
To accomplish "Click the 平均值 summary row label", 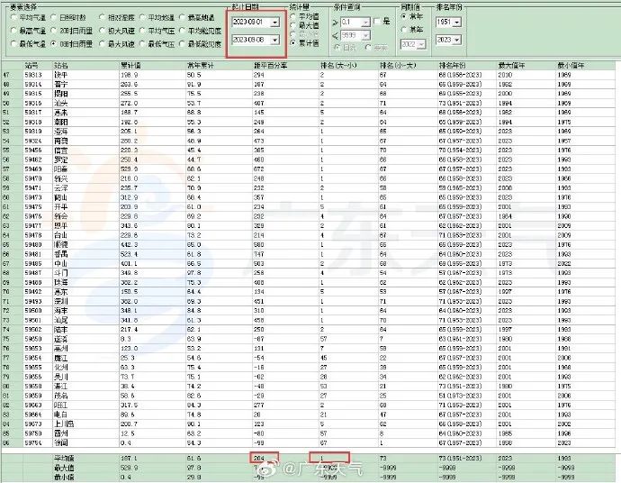I will (x=64, y=459).
